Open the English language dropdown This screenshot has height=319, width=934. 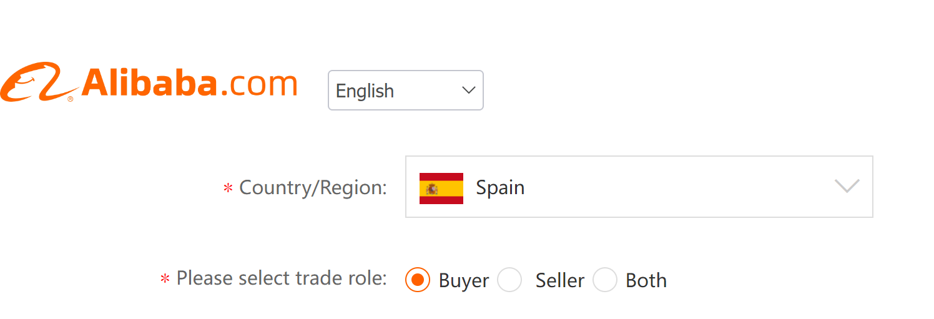click(x=405, y=91)
